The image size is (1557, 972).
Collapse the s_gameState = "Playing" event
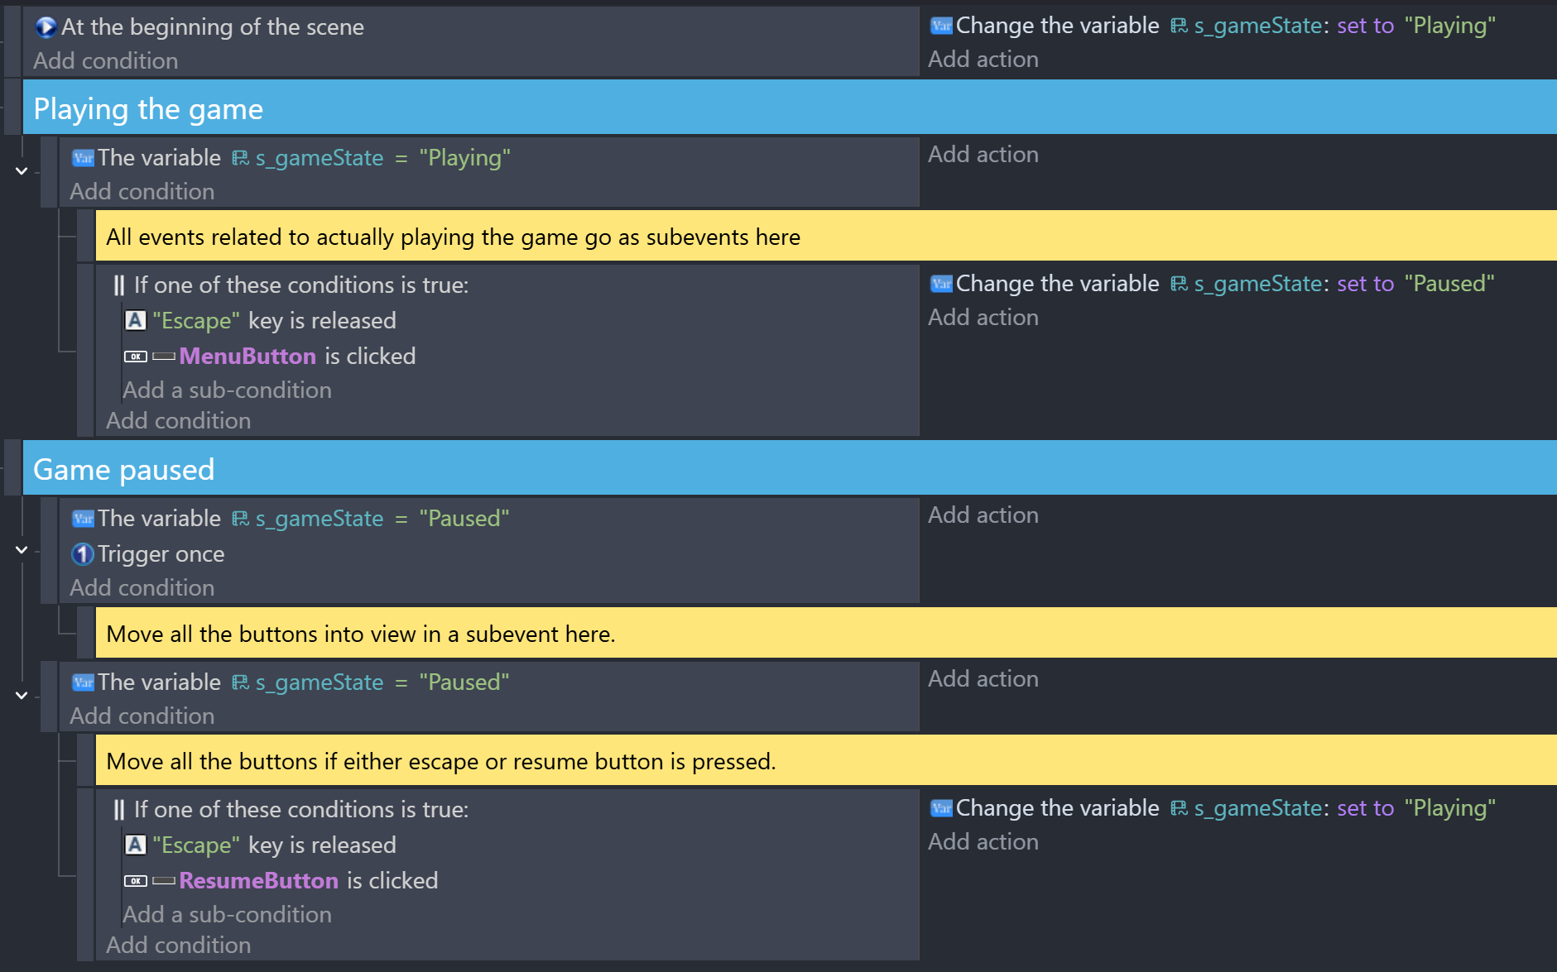[22, 171]
